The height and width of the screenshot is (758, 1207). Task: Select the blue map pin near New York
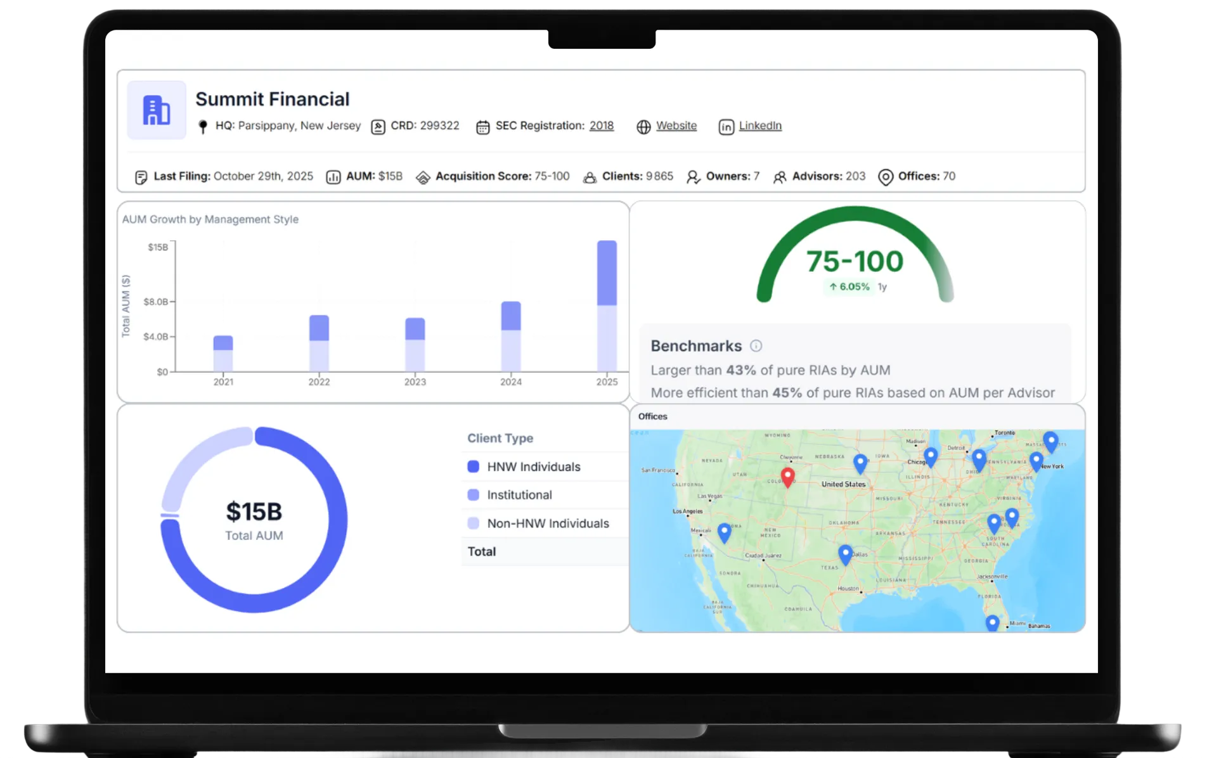tap(1036, 461)
